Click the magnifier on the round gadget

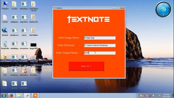pos(163,5)
